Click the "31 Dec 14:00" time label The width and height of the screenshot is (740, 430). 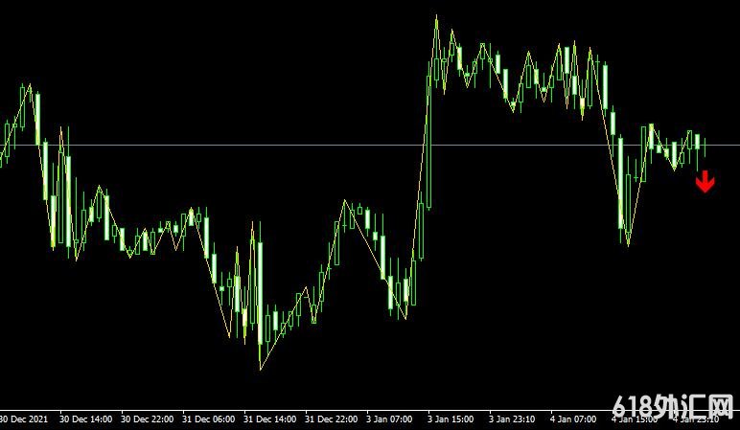(270, 419)
